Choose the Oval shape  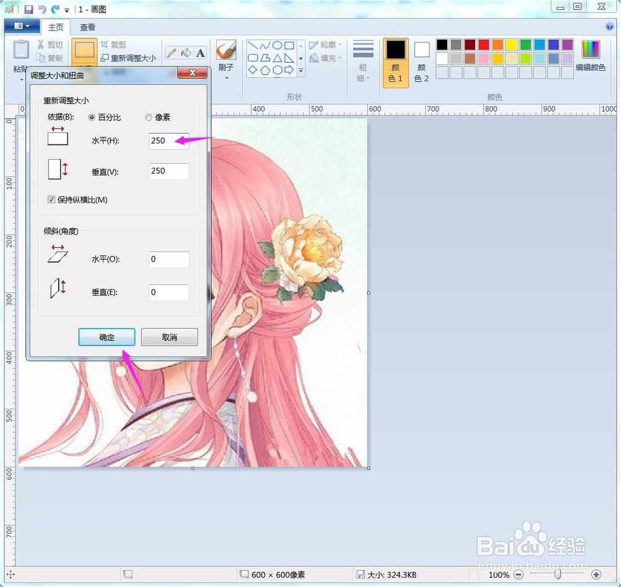(277, 45)
